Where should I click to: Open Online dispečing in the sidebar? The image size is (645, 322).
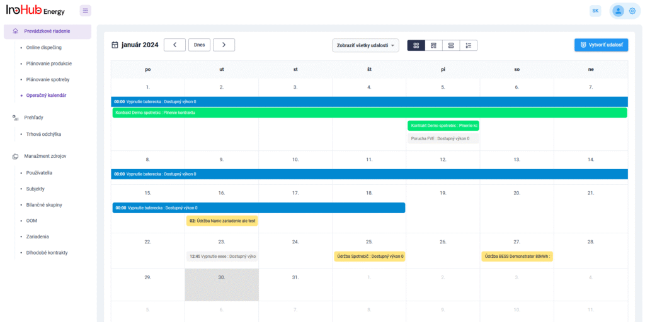click(x=43, y=47)
